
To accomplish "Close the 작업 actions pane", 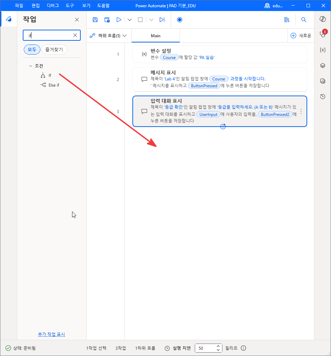I will coord(77,20).
